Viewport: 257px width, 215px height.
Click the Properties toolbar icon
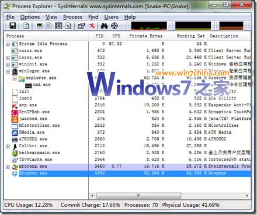point(81,26)
